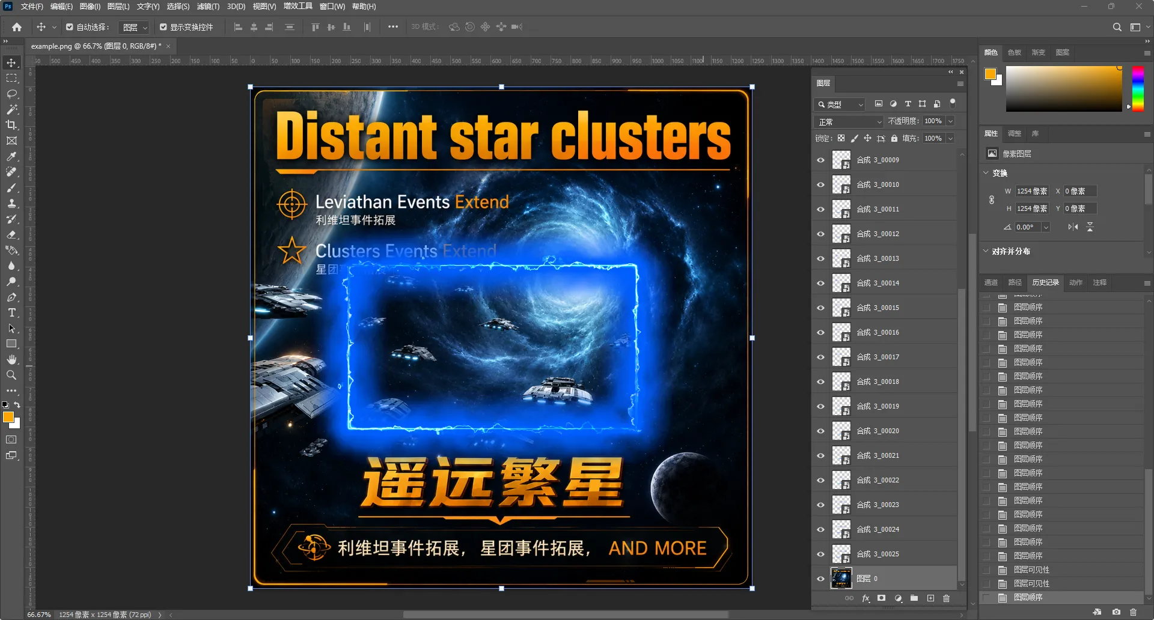This screenshot has height=620, width=1154.
Task: Select the Crop tool
Action: coord(11,125)
